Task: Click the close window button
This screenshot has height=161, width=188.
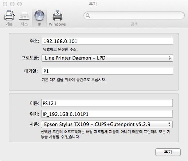Action: point(5,4)
